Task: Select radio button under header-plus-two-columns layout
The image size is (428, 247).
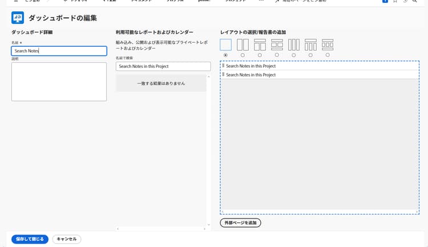Action: (260, 55)
